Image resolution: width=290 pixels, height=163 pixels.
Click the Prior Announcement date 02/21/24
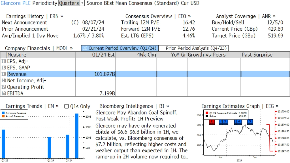(x=93, y=29)
